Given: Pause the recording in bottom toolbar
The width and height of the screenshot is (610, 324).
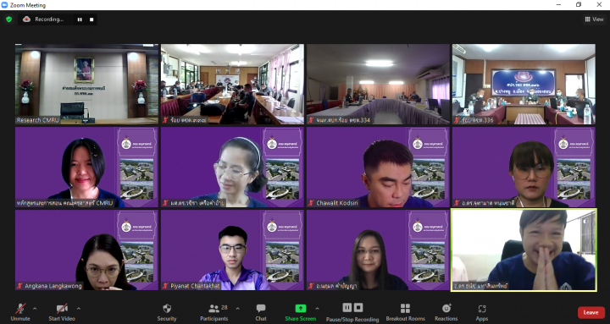Looking at the screenshot, I should coord(347,308).
